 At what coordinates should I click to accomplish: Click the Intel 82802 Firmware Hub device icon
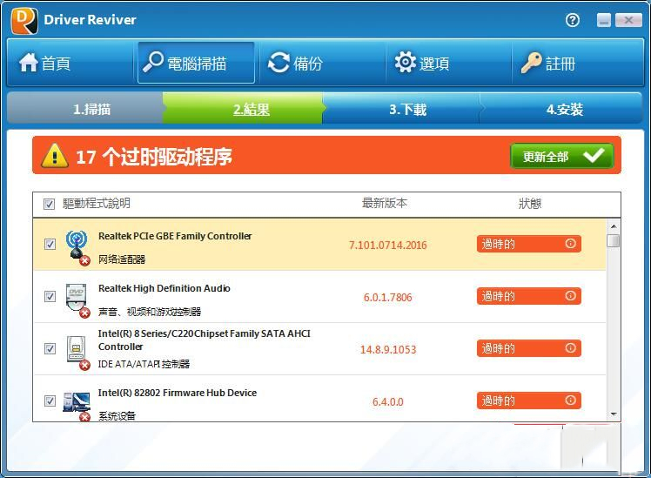point(77,402)
